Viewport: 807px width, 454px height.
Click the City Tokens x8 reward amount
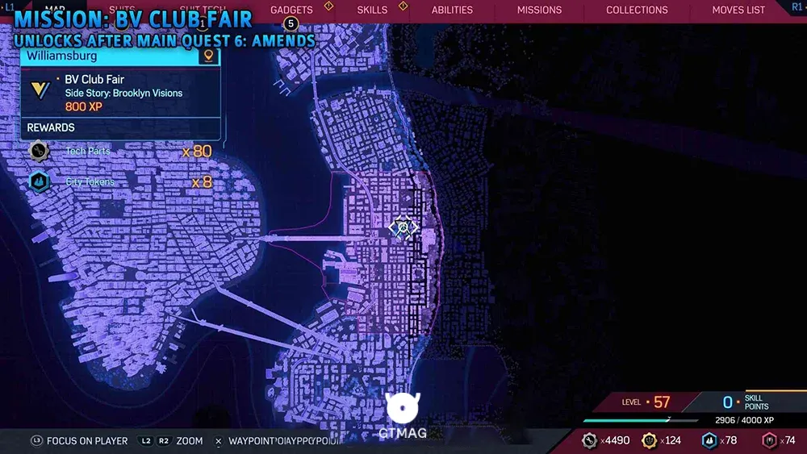coord(201,182)
